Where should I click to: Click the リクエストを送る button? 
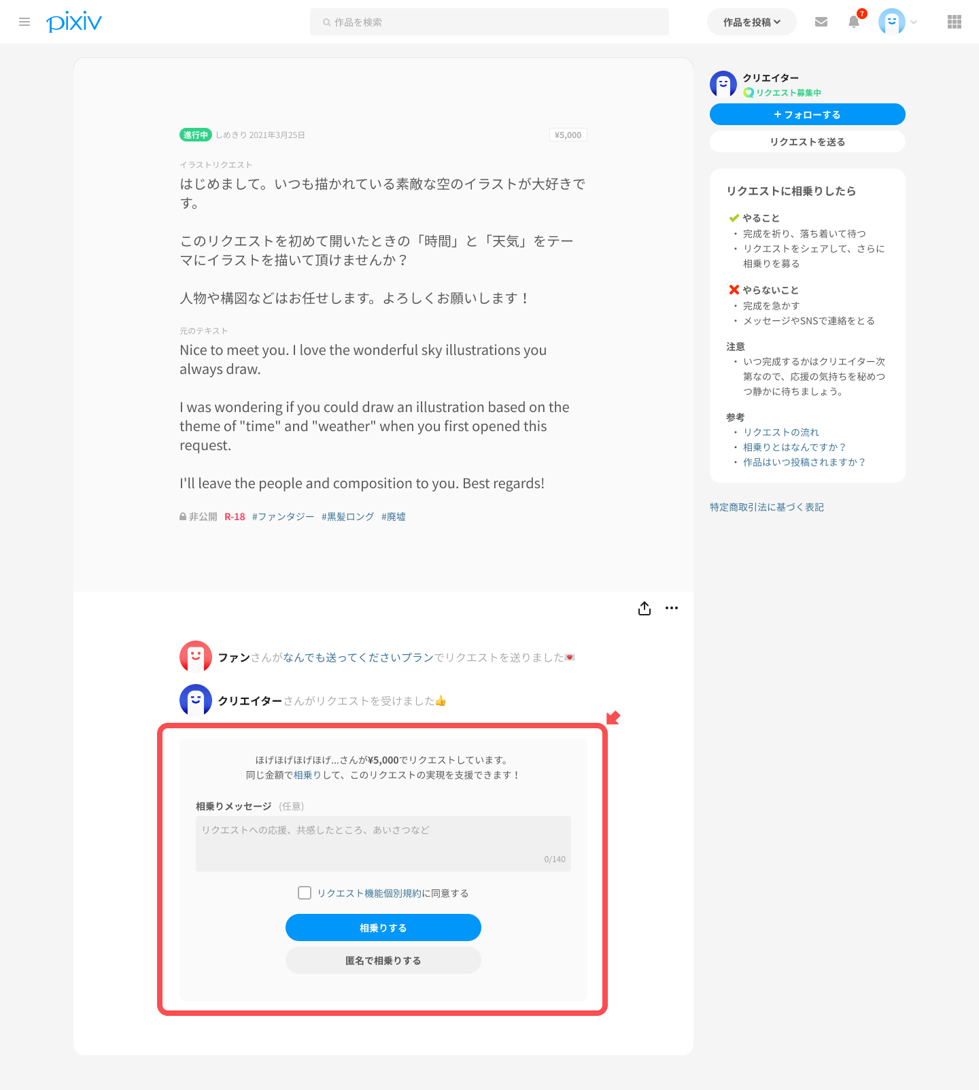pyautogui.click(x=808, y=141)
